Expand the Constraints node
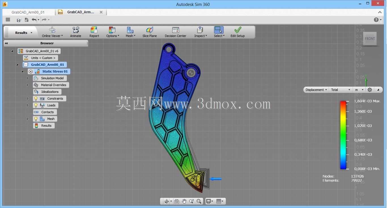The width and height of the screenshot is (387, 208). tap(27, 98)
